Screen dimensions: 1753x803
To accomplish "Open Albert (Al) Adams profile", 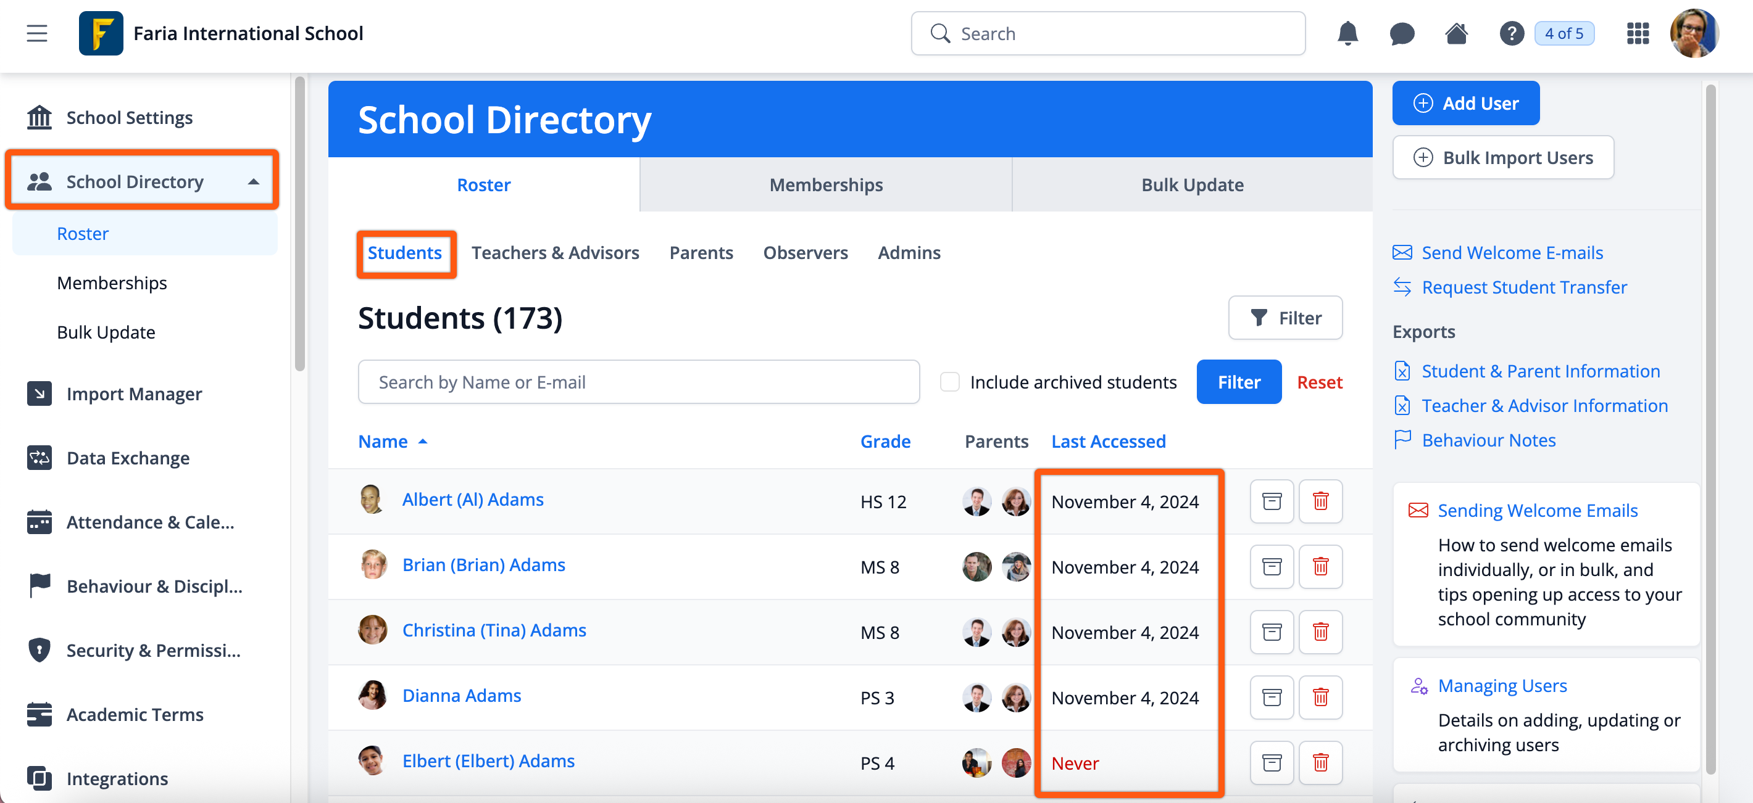I will 472,500.
